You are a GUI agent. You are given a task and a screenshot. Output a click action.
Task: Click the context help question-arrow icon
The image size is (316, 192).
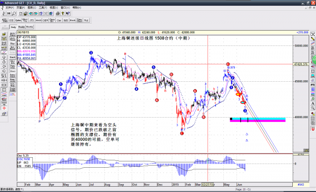tap(68, 14)
